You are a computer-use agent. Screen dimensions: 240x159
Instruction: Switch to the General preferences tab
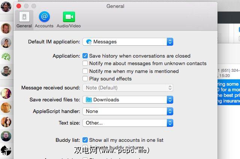pos(24,20)
